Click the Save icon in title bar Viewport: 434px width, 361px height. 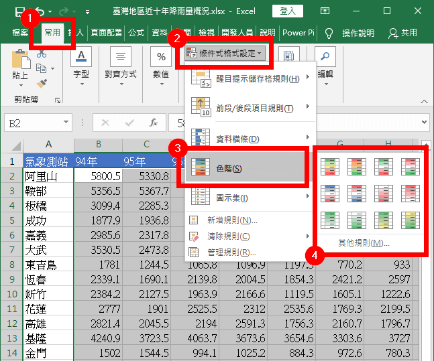click(x=20, y=11)
